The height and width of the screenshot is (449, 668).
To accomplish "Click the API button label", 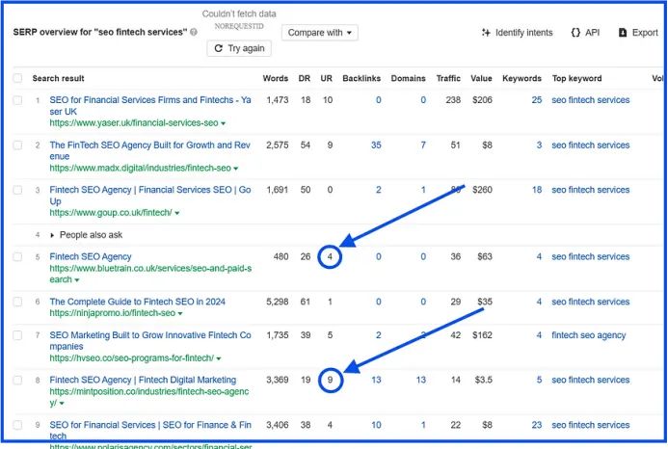I will coord(592,33).
